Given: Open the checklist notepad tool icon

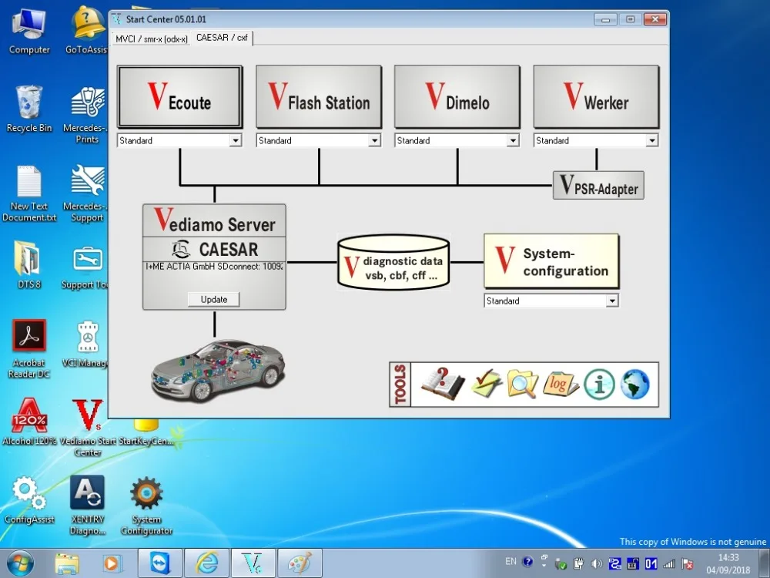Looking at the screenshot, I should (x=486, y=384).
